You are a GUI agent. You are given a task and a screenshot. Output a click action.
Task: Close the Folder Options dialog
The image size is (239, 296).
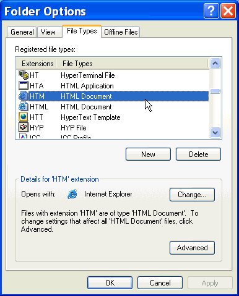[x=228, y=11]
